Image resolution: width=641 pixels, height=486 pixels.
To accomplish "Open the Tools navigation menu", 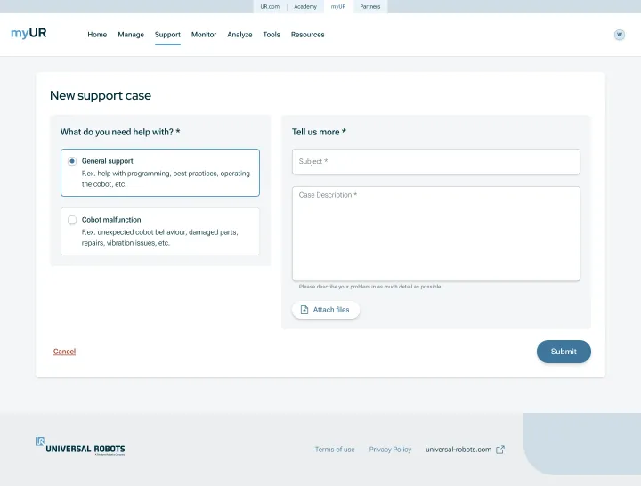I will [272, 35].
